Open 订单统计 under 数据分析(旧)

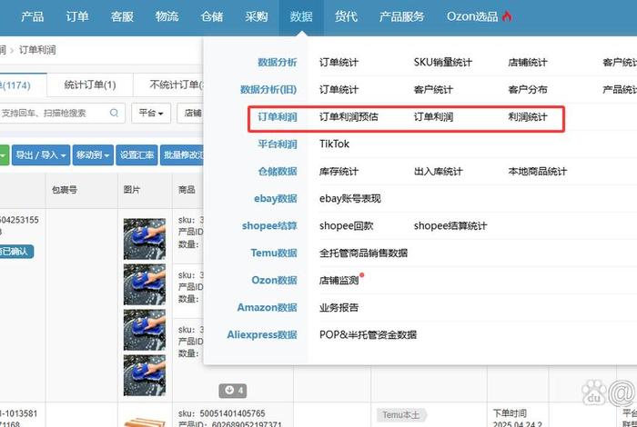[x=339, y=90]
